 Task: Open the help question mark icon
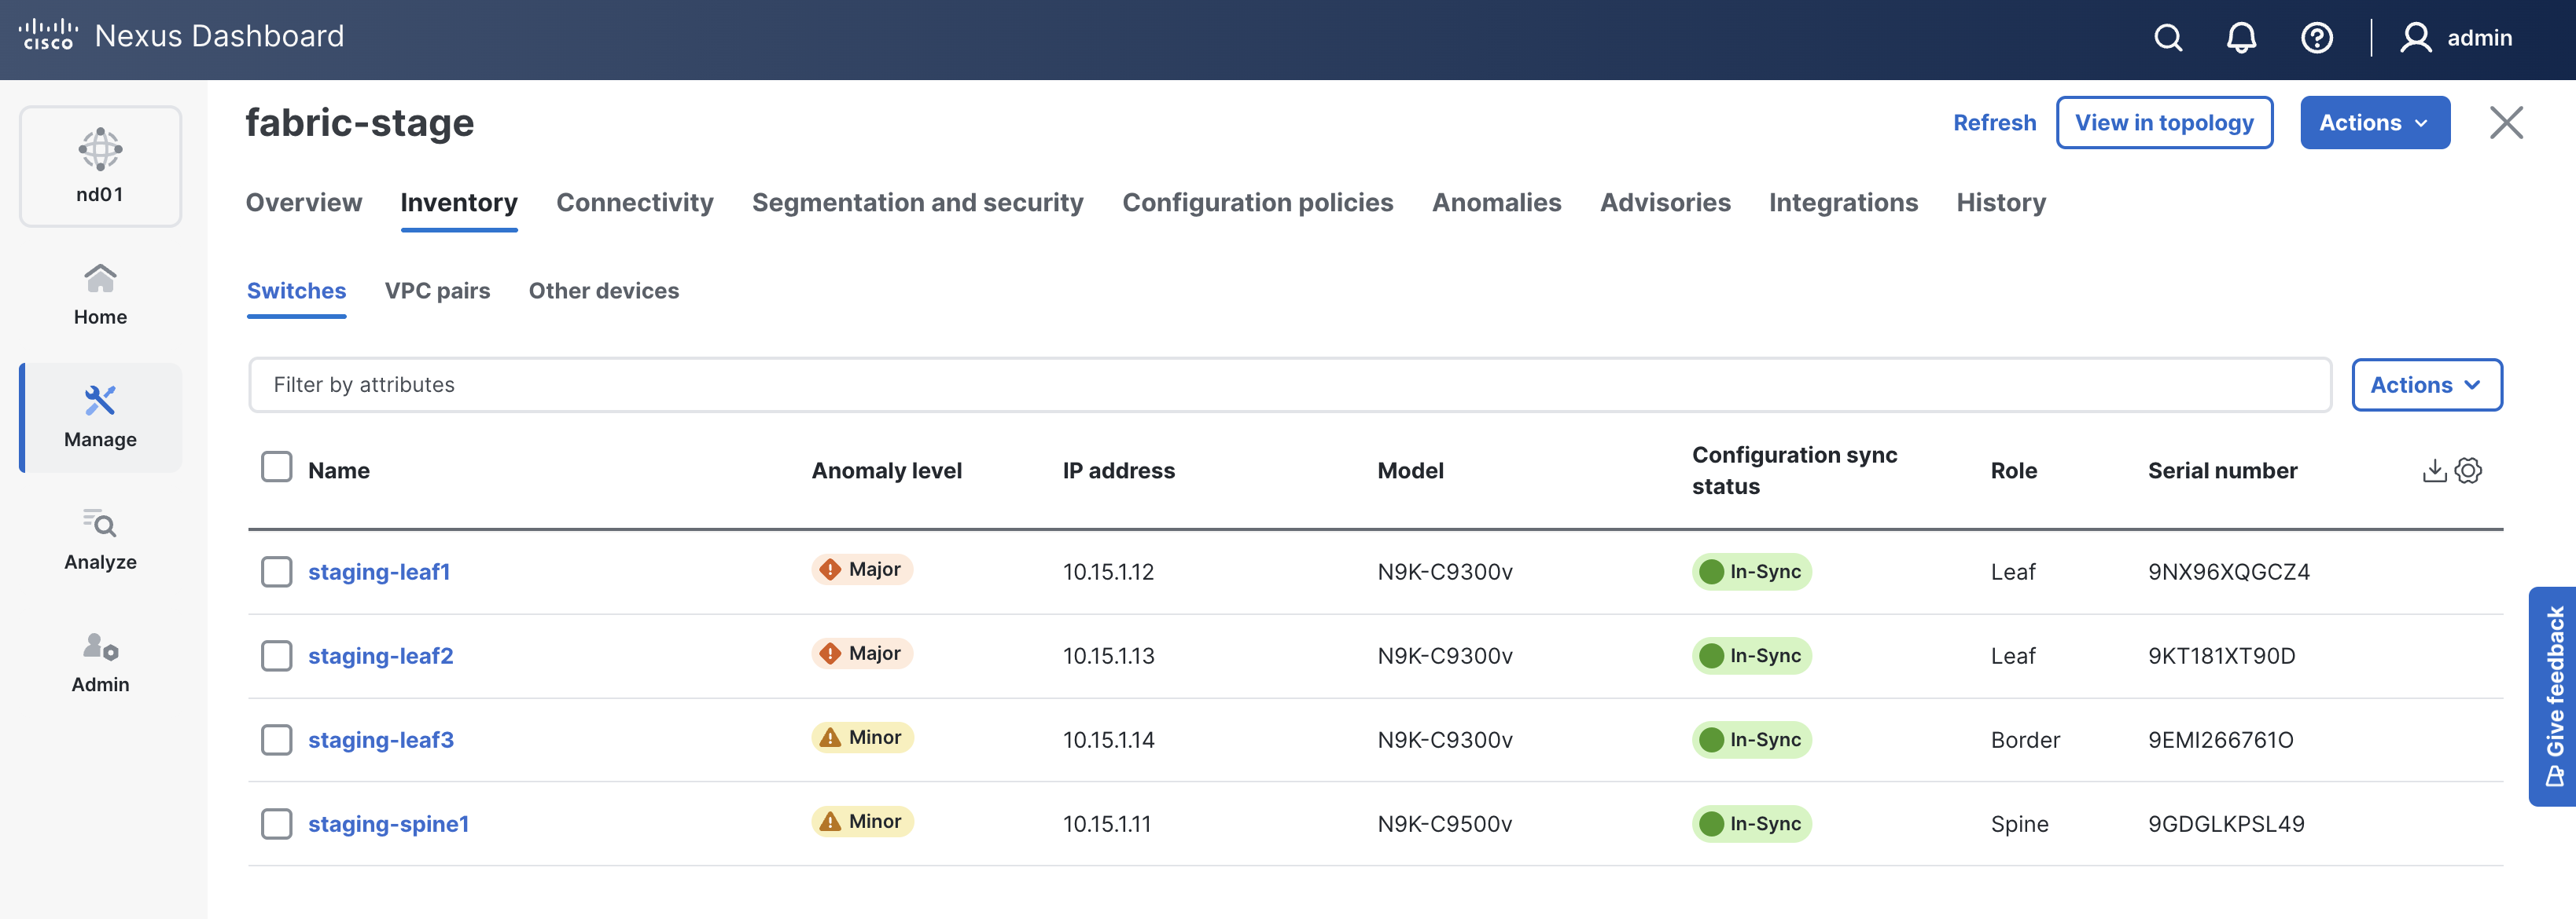pos(2316,38)
